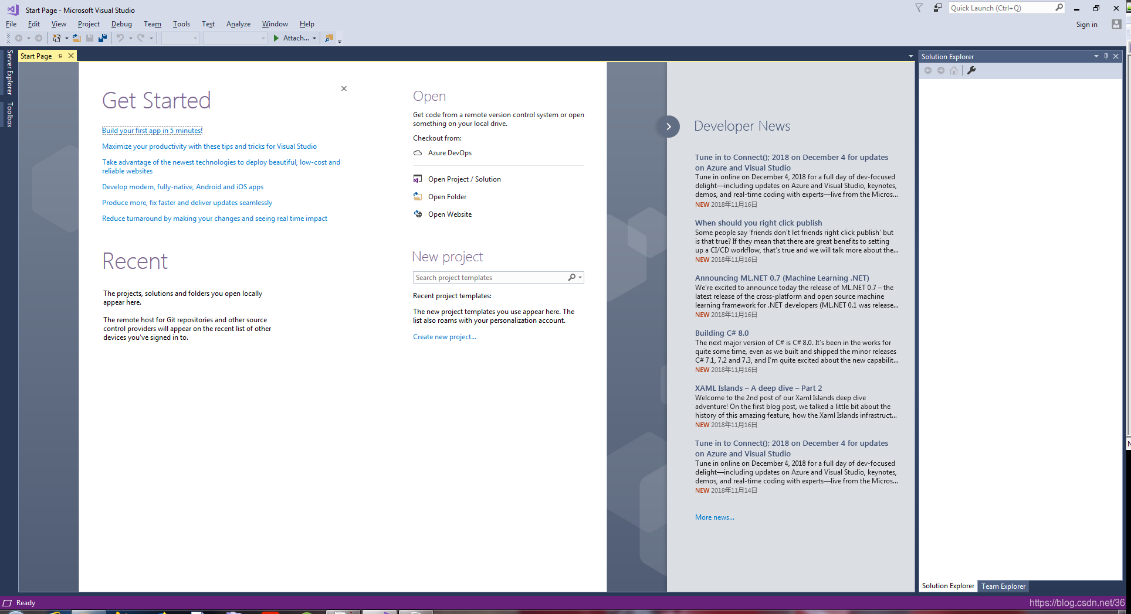Click the Solution Explorer Back button
Viewport: 1131px width, 614px height.
tap(928, 70)
